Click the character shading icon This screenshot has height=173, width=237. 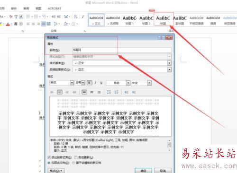point(16,24)
